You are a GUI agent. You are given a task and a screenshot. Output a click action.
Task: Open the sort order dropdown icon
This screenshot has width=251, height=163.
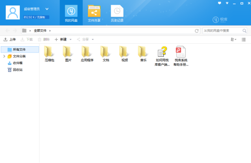tap(233, 39)
